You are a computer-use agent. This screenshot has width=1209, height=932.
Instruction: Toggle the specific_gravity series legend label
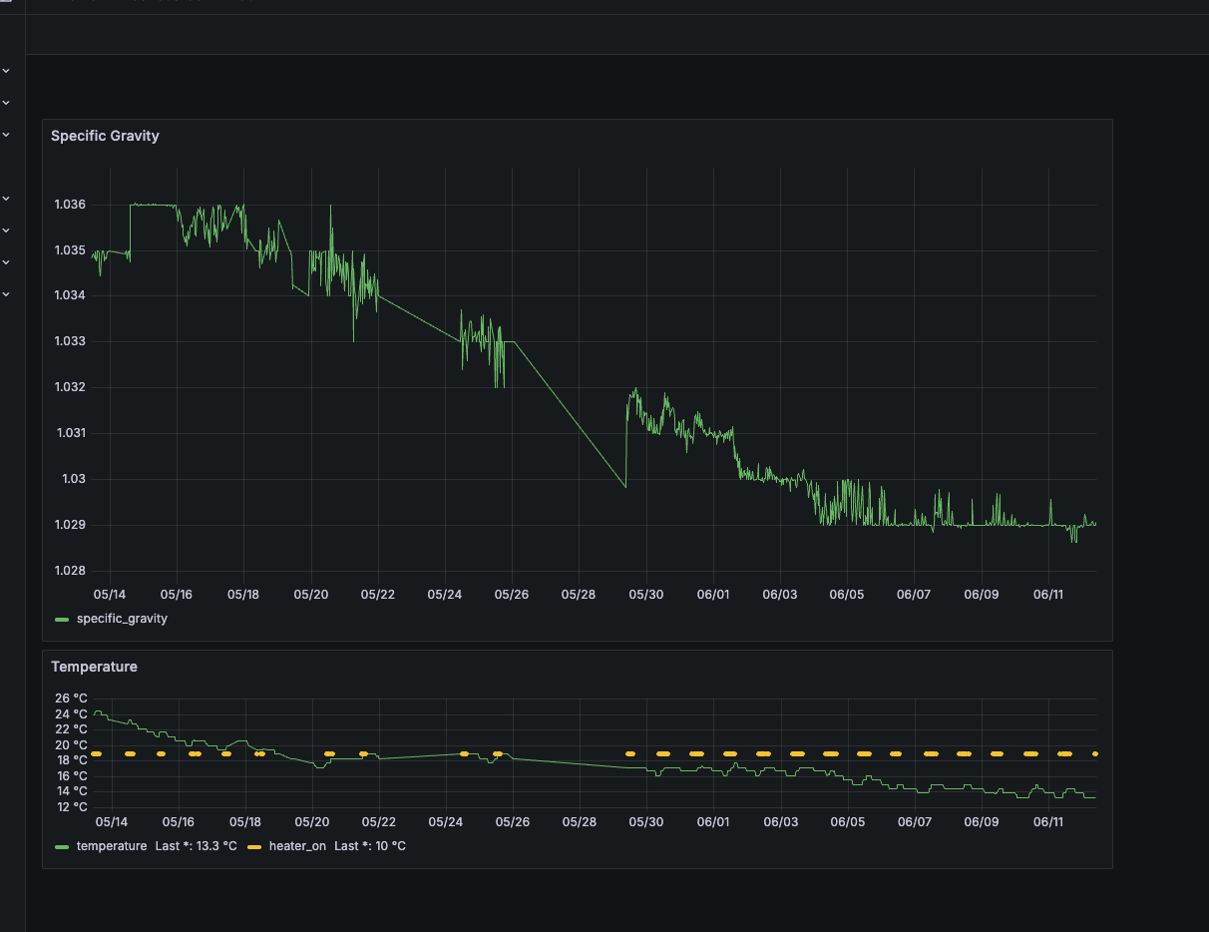click(122, 619)
